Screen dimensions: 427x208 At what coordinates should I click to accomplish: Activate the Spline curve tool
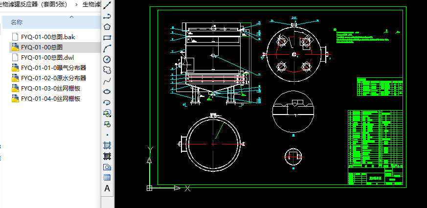coord(107,80)
